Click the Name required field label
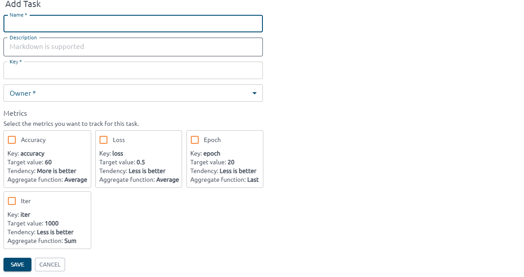This screenshot has width=524, height=277. click(17, 14)
